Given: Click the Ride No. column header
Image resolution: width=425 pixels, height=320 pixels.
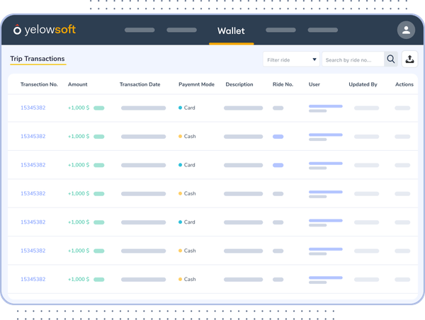Looking at the screenshot, I should click(x=283, y=84).
